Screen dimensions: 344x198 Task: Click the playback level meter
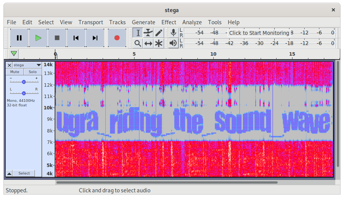pyautogui.click(x=259, y=43)
